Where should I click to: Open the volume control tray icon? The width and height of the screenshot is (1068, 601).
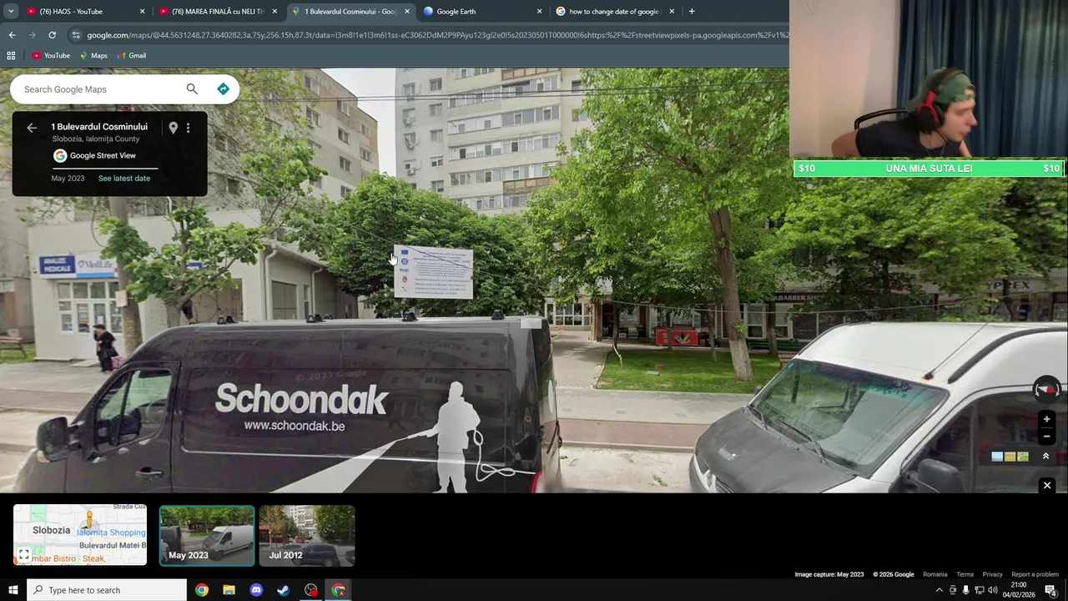tap(992, 590)
